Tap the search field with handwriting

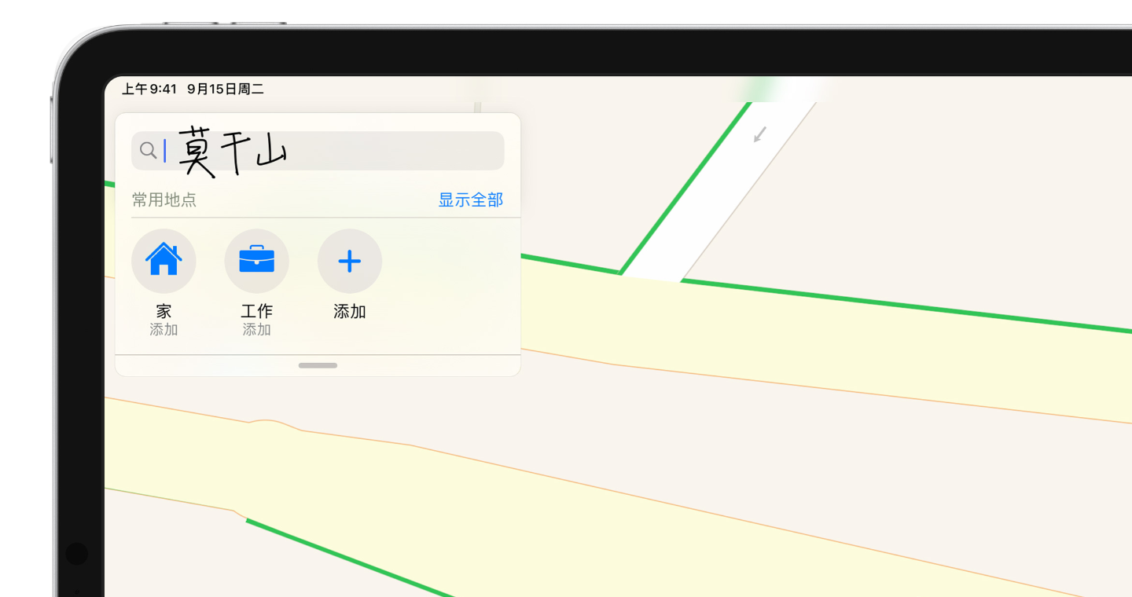(x=318, y=151)
